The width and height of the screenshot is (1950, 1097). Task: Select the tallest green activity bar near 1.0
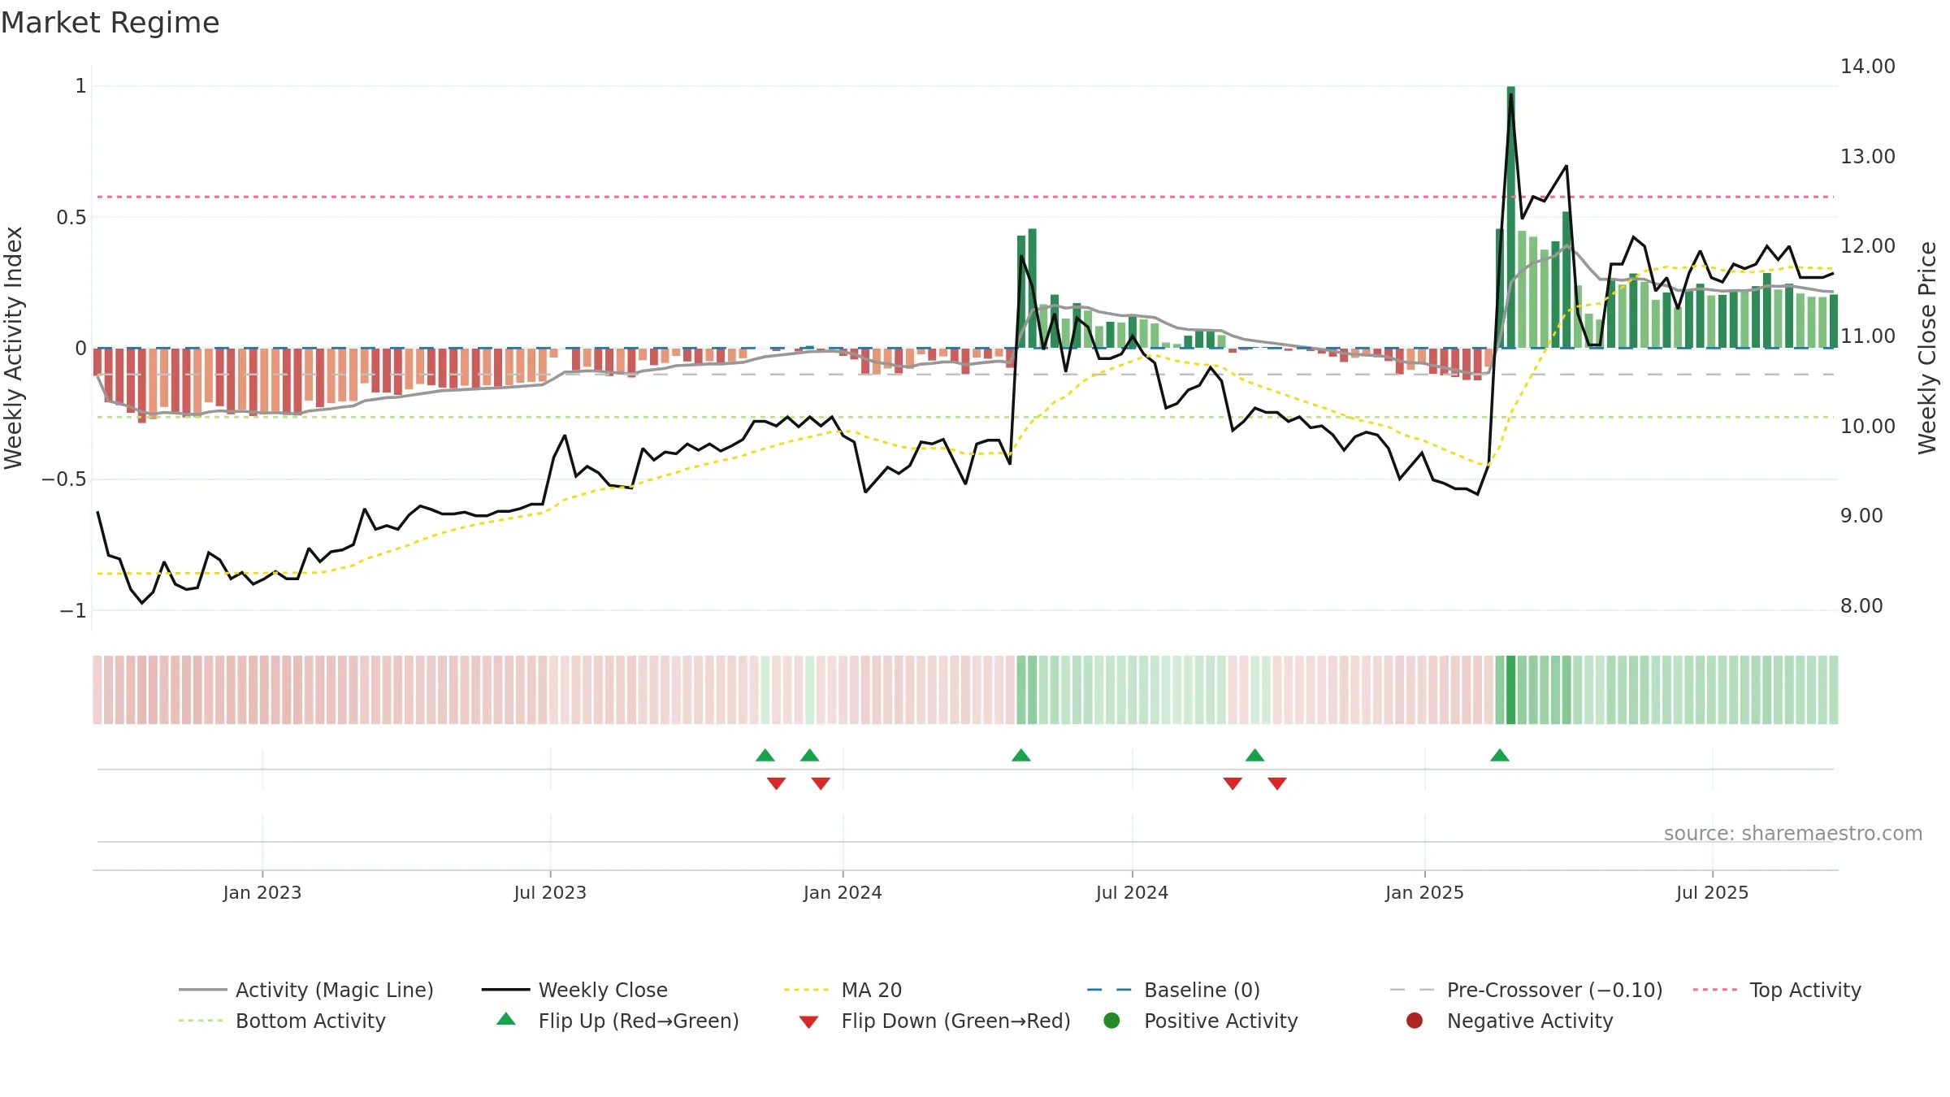pos(1510,217)
